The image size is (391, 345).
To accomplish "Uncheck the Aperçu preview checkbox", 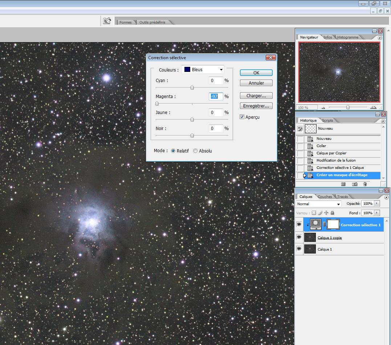I will tap(242, 117).
